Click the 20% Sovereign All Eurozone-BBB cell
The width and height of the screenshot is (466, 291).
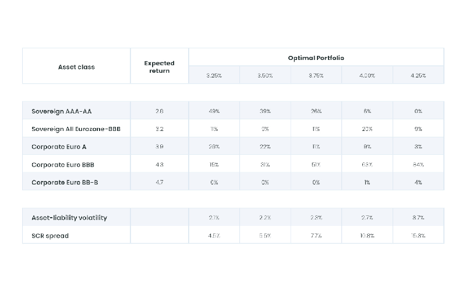pyautogui.click(x=367, y=129)
